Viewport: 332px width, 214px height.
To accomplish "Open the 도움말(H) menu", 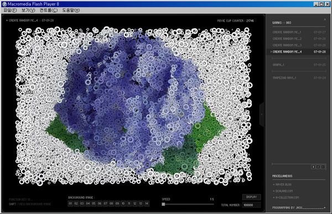I will pyautogui.click(x=71, y=10).
